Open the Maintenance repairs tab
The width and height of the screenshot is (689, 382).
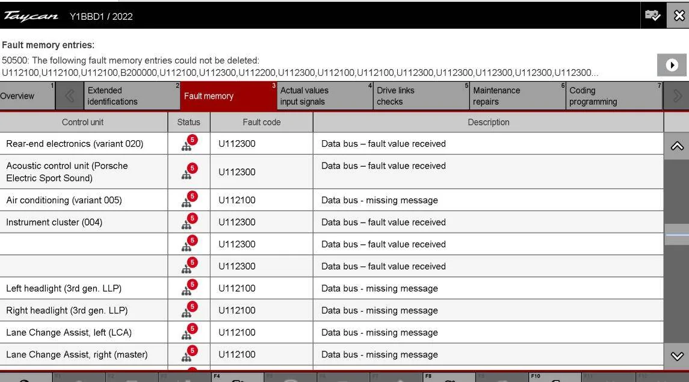pos(518,96)
